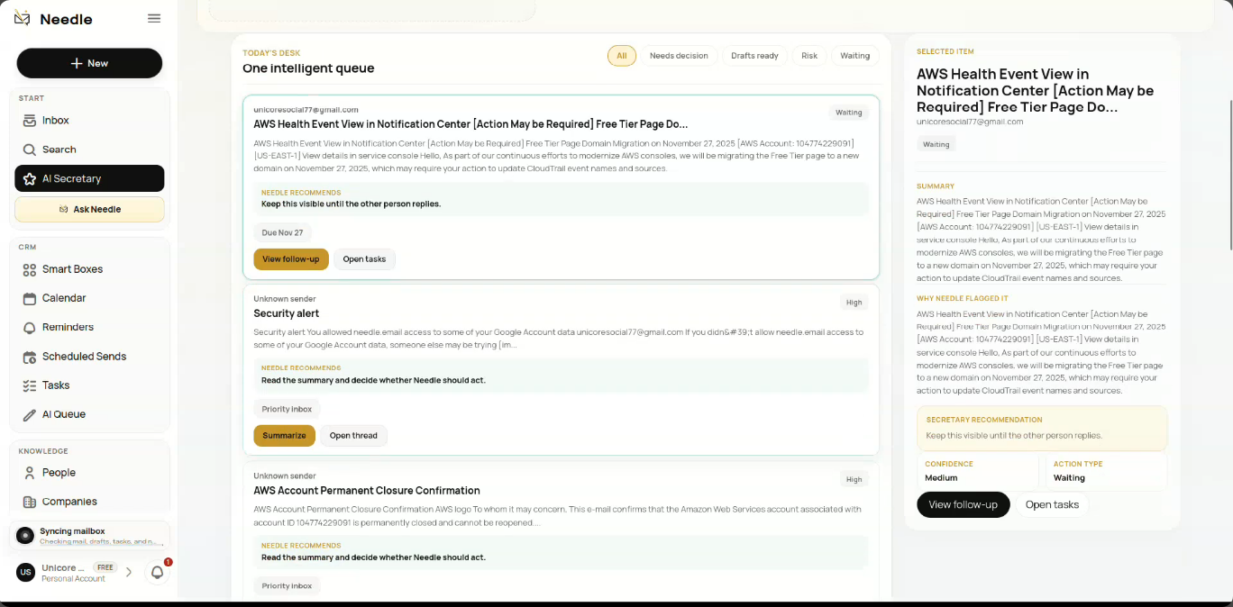Select the Drafts ready filter
The width and height of the screenshot is (1233, 607).
[x=754, y=56]
